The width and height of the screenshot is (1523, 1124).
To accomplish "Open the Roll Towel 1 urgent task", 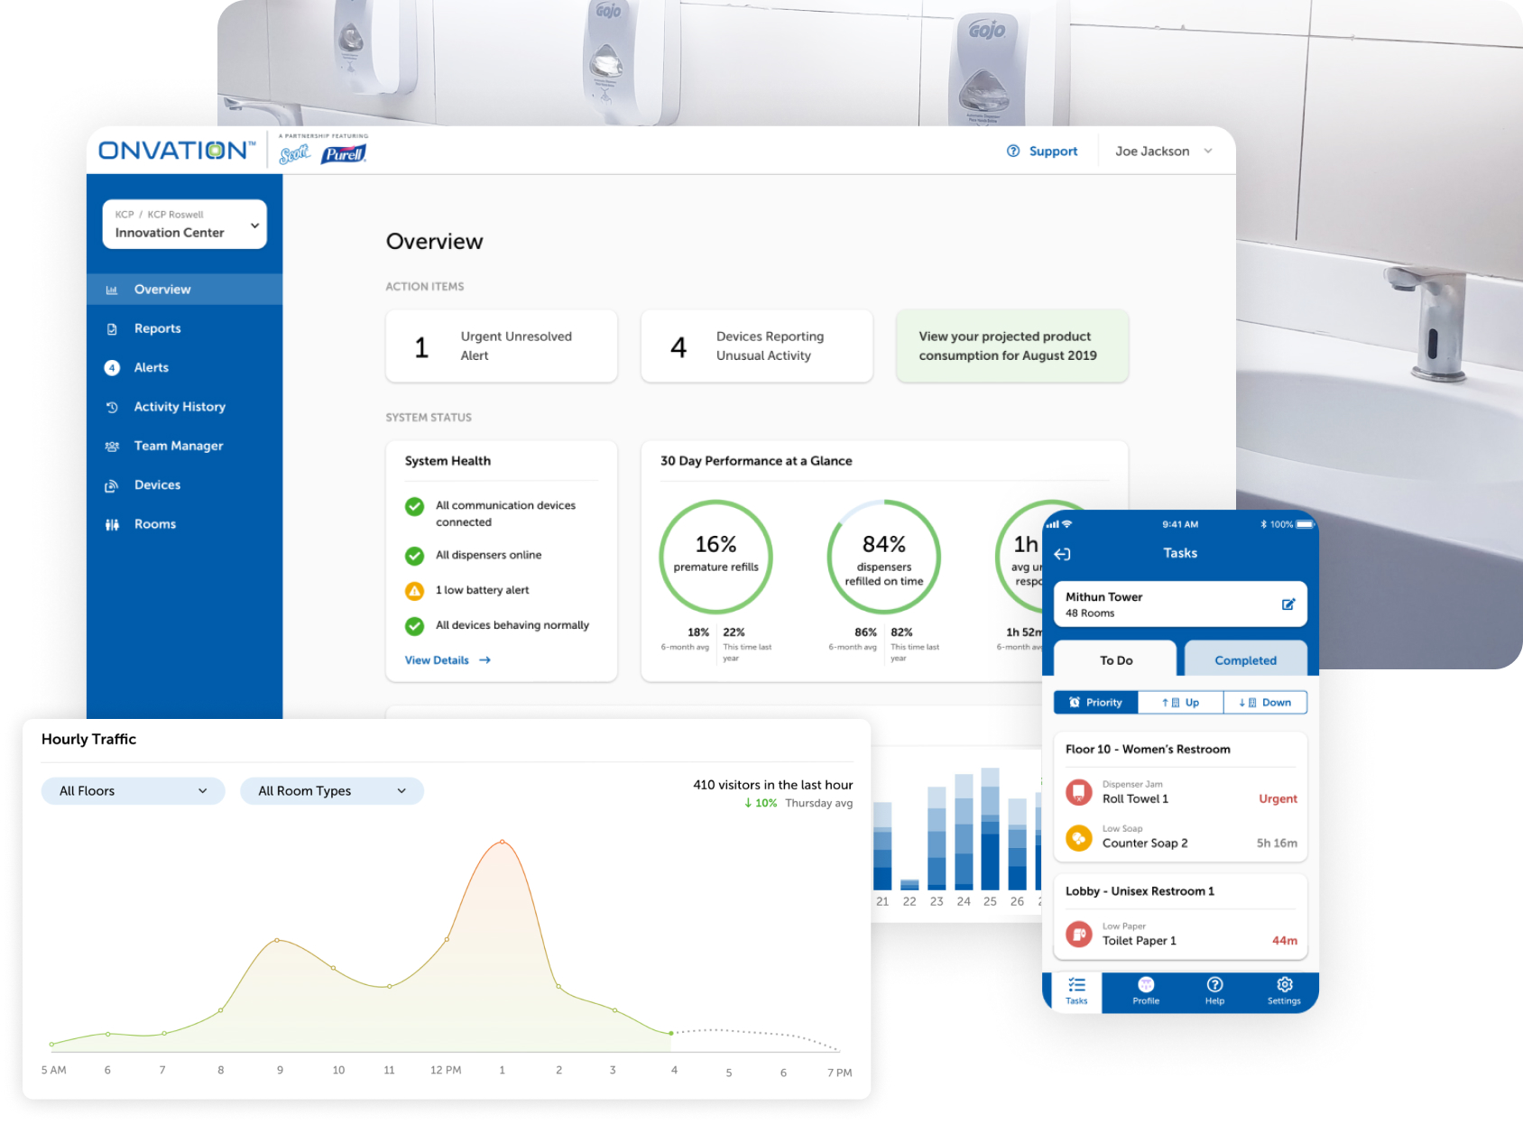I will 1181,793.
